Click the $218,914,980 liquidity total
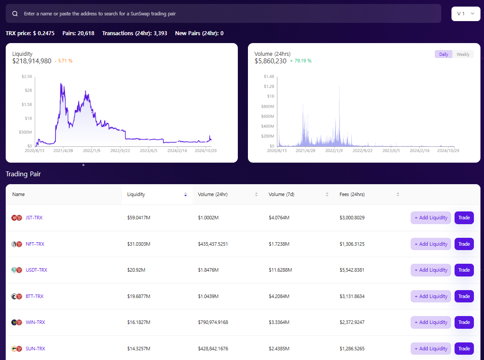The width and height of the screenshot is (484, 360). click(32, 61)
